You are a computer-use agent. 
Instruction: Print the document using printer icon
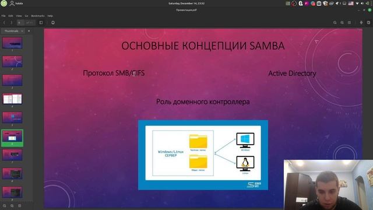[x=53, y=23]
